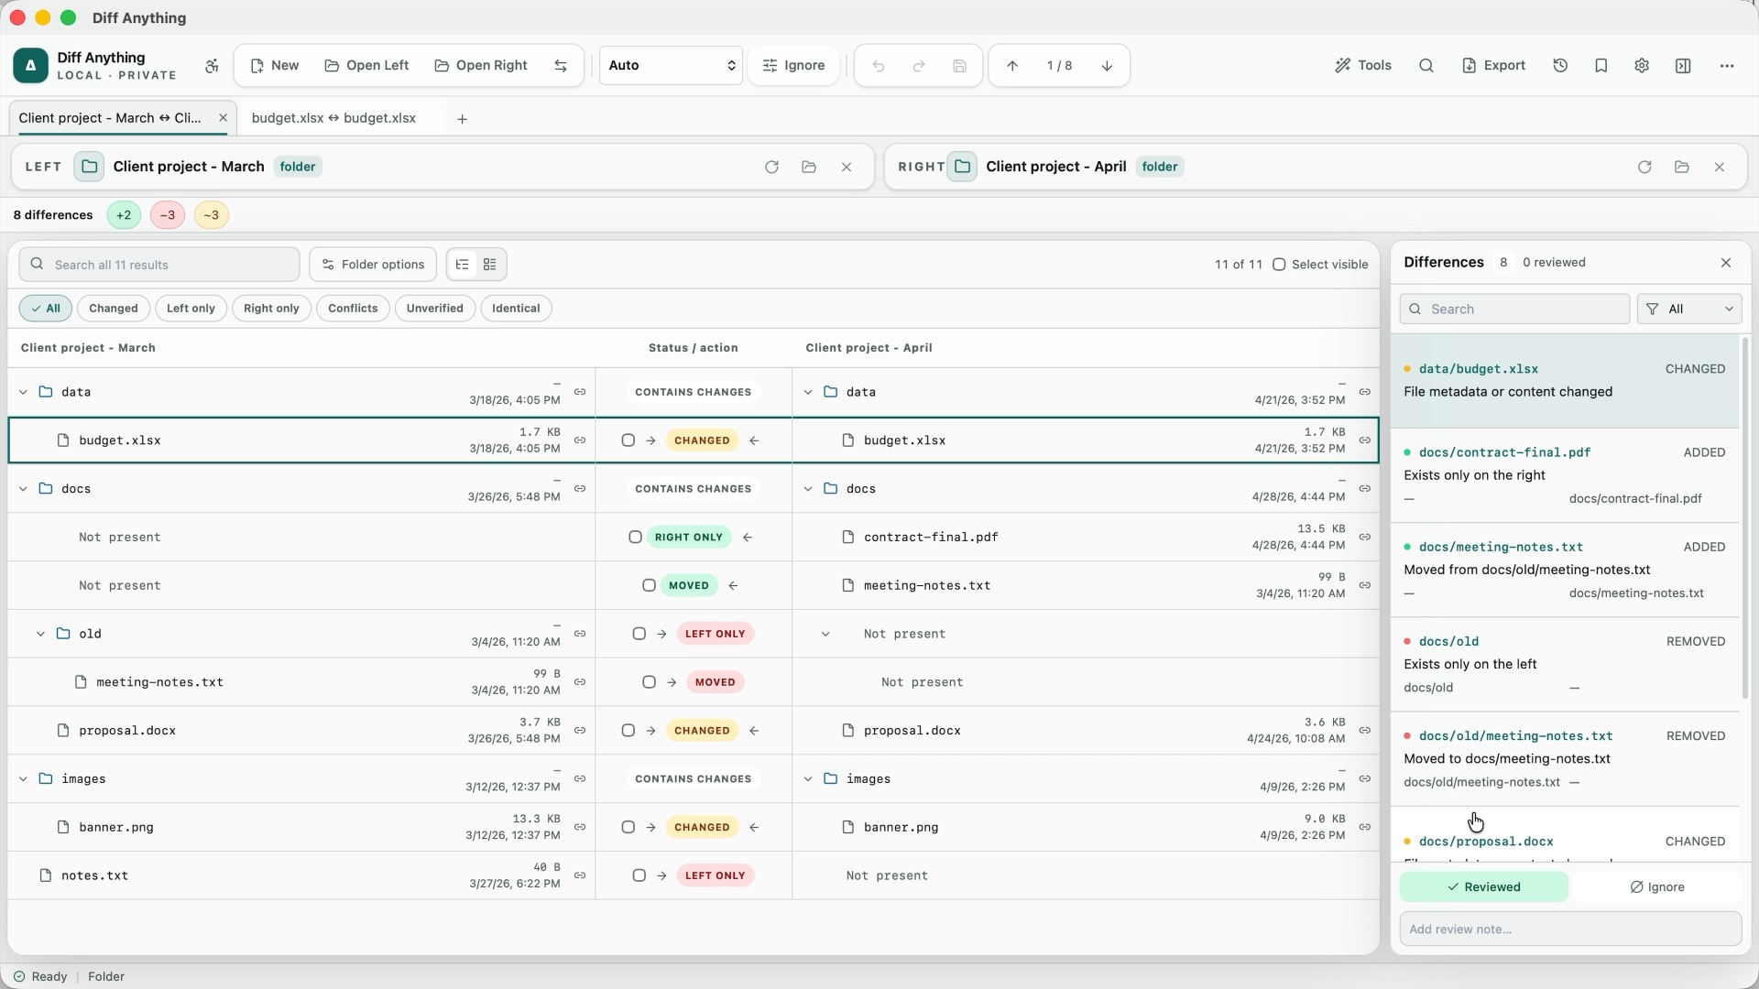Go to previous difference with up arrow

tap(1012, 66)
